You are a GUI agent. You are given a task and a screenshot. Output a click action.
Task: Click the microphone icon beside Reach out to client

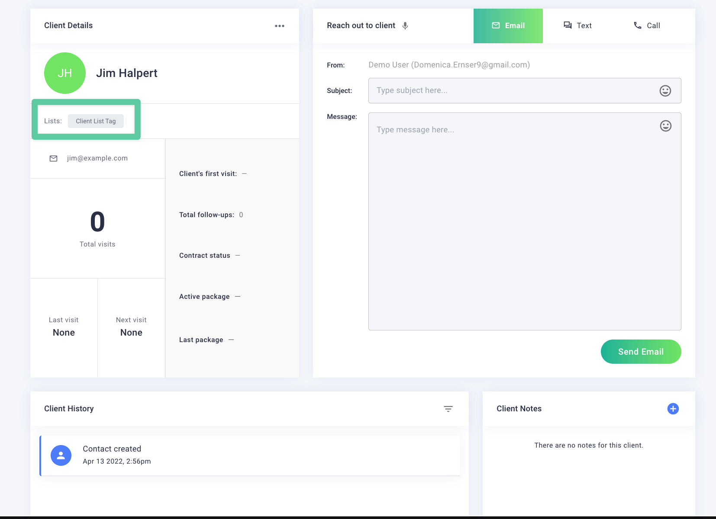click(405, 26)
